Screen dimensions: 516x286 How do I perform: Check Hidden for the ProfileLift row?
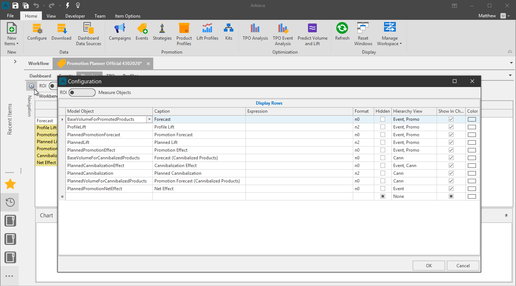383,127
